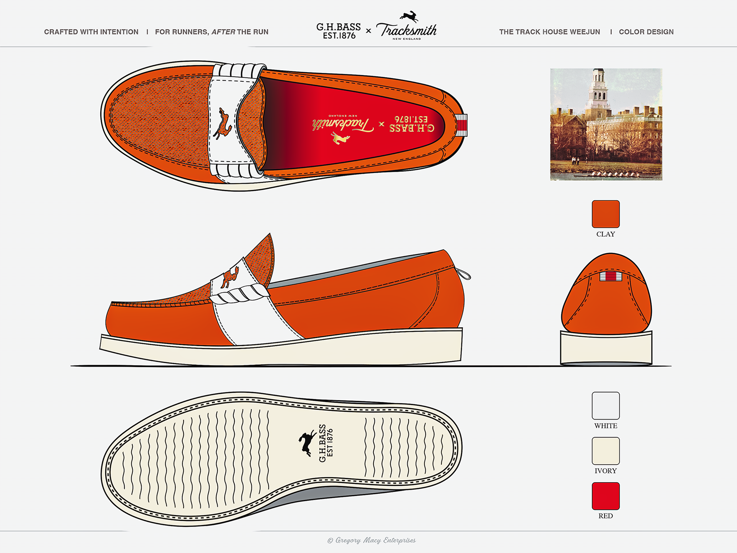Image resolution: width=737 pixels, height=553 pixels.
Task: Click THE TRACK HOUSE WEEJUN heading
Action: coord(549,32)
